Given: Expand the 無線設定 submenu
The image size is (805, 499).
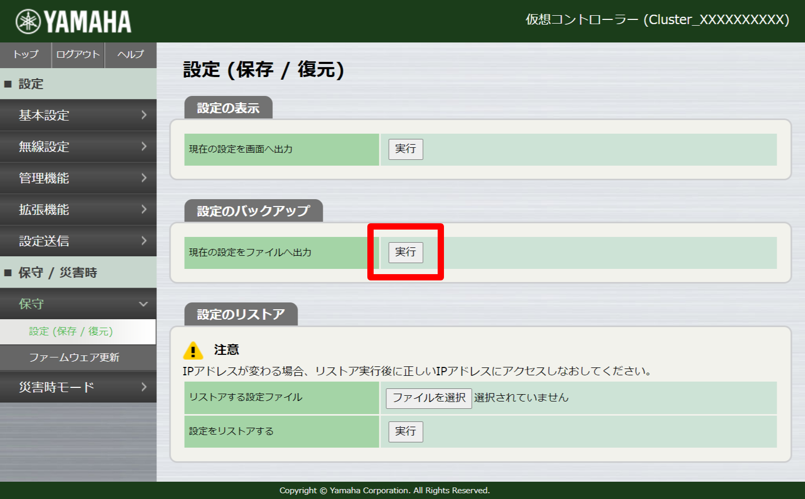Looking at the screenshot, I should 78,147.
